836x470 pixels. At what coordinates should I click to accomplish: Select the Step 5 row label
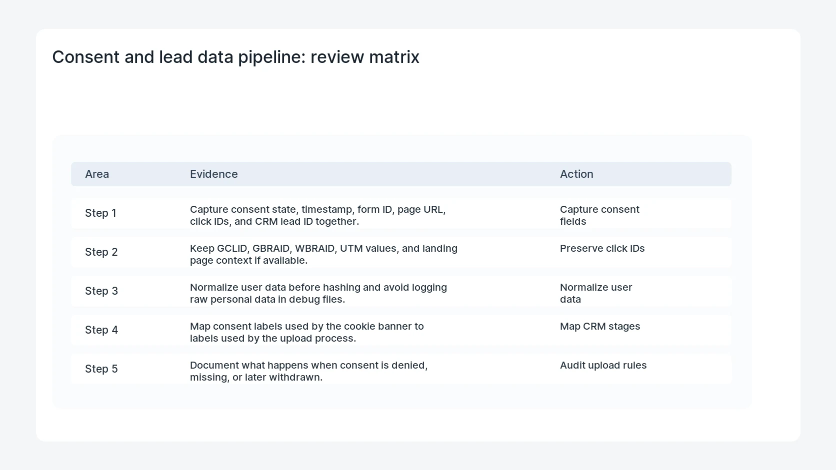[x=101, y=369]
